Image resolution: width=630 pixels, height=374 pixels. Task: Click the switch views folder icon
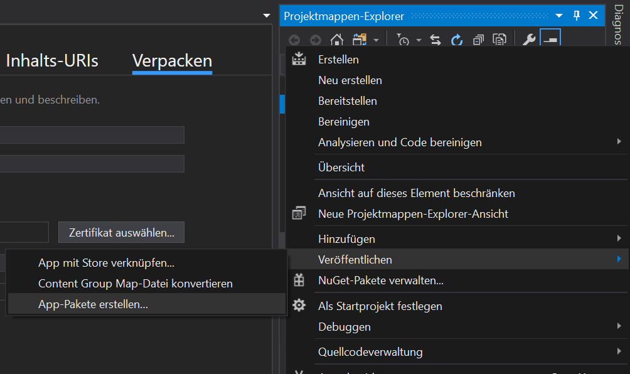(359, 40)
